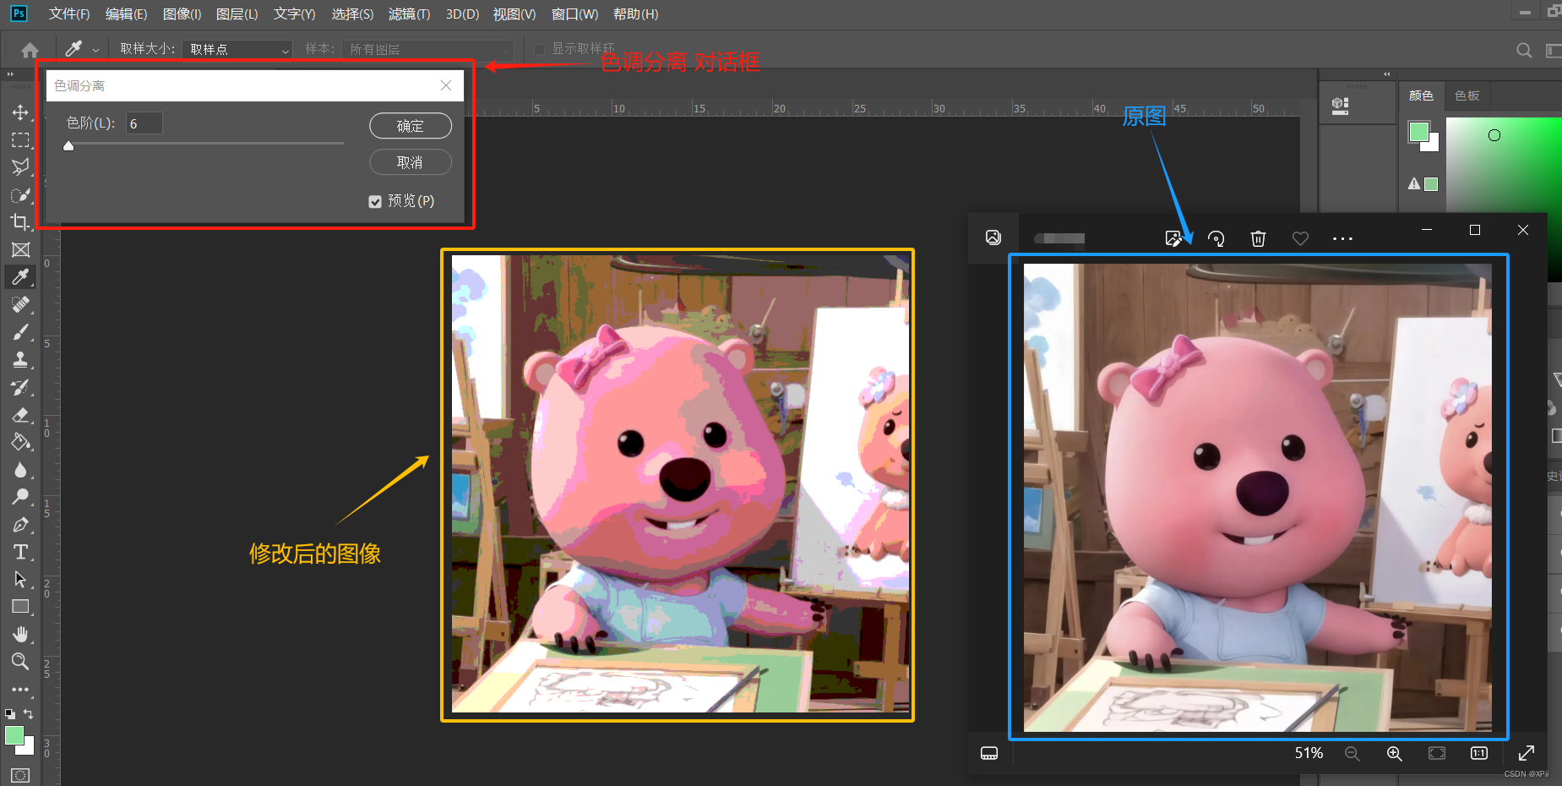The height and width of the screenshot is (786, 1562).
Task: Select the Eyedropper tool in toolbox
Action: coord(20,277)
